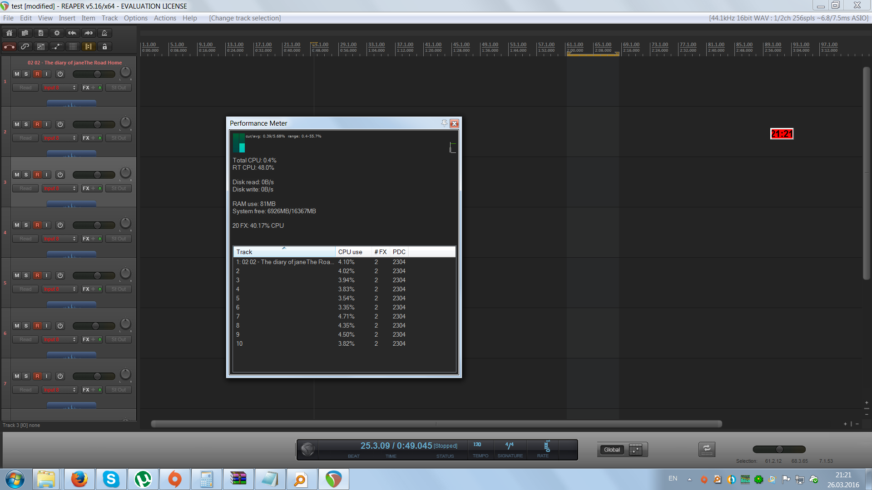Sort by the CPU use column header
The width and height of the screenshot is (872, 490).
351,252
